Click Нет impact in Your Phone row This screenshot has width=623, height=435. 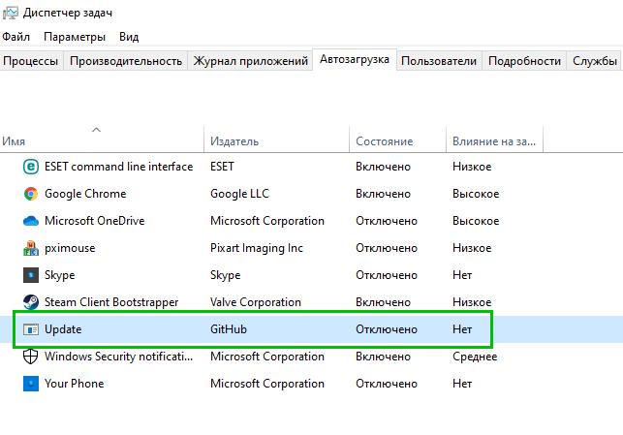tap(462, 384)
